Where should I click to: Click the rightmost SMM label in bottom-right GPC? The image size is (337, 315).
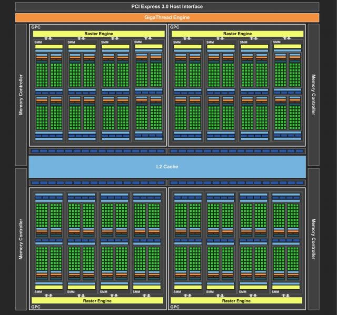point(275,292)
